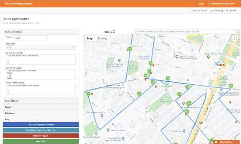Toggle fullscreen map view

pyautogui.click(x=235, y=38)
